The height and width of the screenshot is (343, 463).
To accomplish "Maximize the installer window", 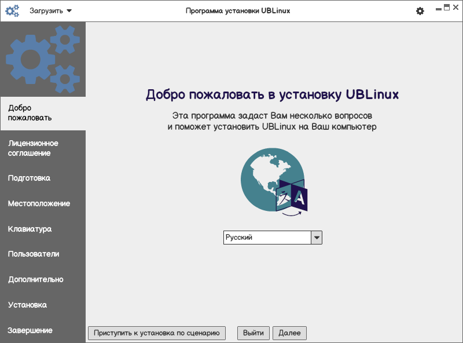I will click(447, 8).
